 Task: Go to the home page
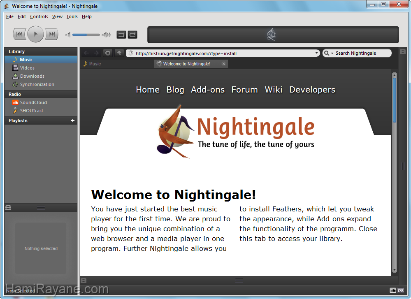pos(119,53)
